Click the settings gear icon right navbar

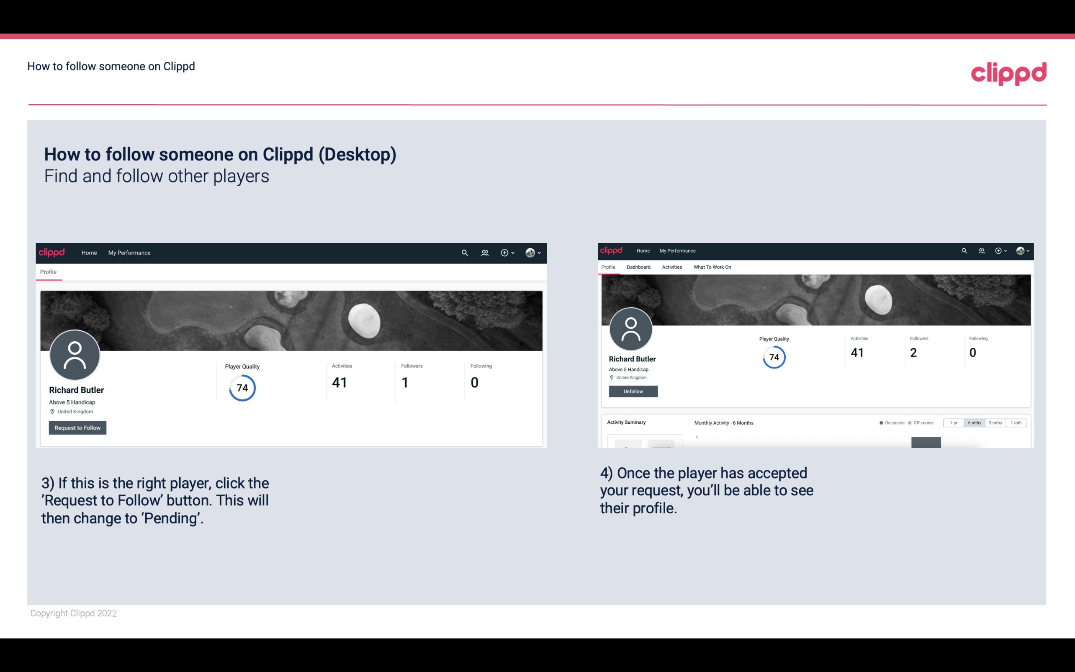click(999, 250)
